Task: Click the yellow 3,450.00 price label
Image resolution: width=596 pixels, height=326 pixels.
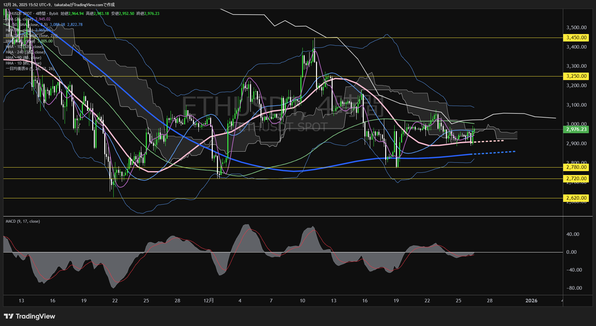Action: click(x=576, y=38)
